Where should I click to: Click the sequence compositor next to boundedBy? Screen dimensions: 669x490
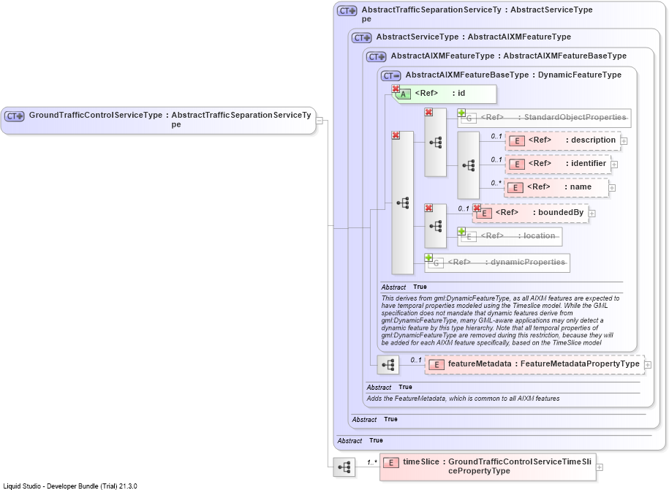point(436,226)
